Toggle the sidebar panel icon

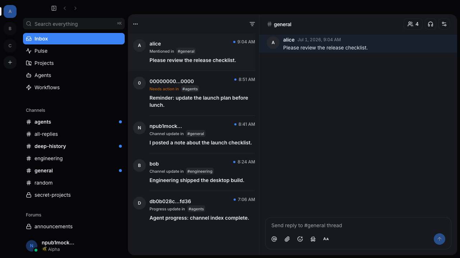54,8
